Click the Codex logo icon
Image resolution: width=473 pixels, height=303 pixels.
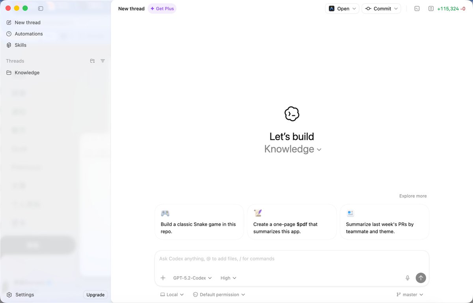click(292, 114)
